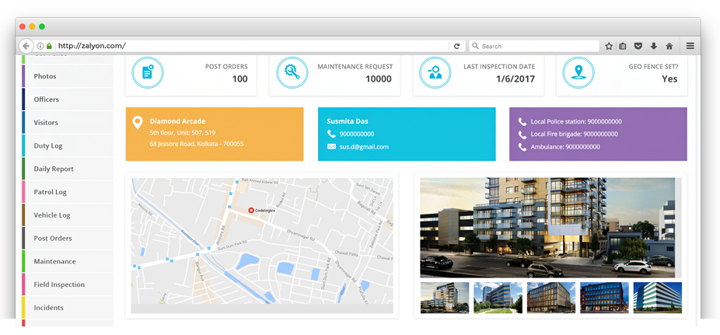The image size is (720, 335).
Task: Select the last building thumbnail
Action: pyautogui.click(x=657, y=298)
